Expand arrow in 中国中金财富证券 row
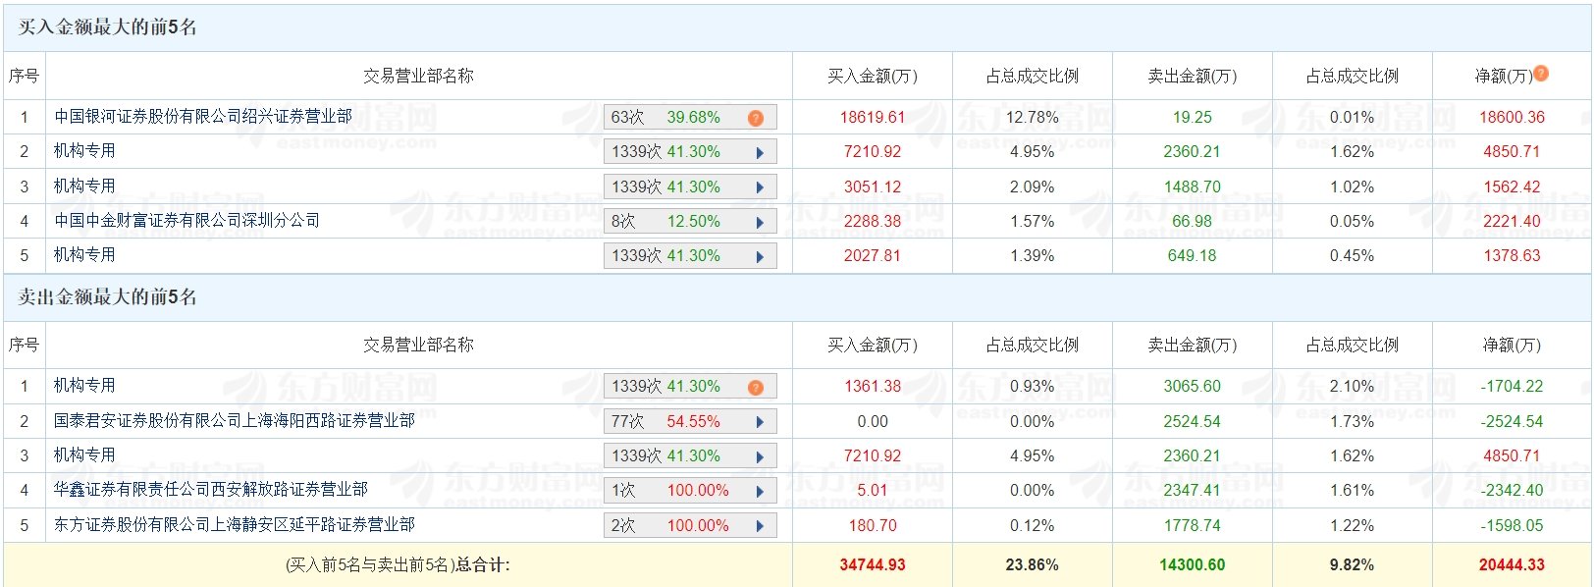 [760, 222]
